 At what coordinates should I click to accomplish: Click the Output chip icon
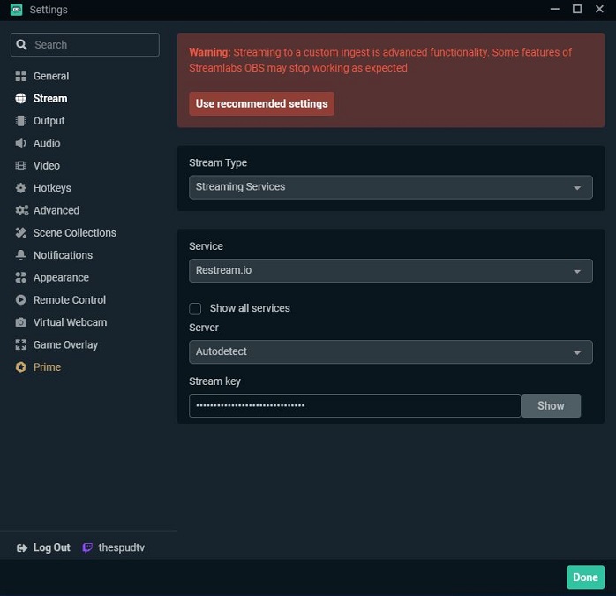tap(21, 121)
